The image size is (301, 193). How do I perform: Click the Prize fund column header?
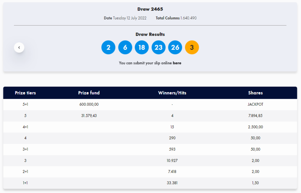(89, 93)
